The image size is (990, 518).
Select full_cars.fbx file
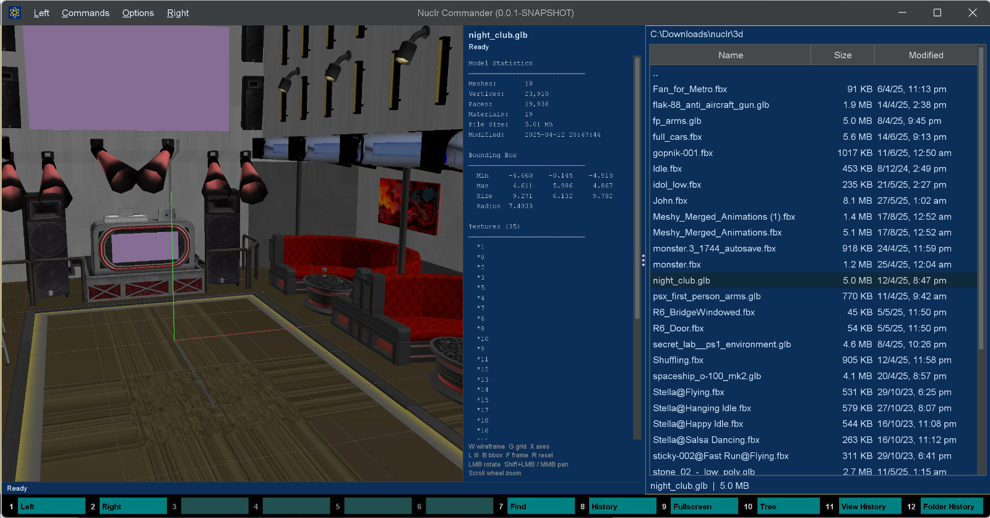tap(814, 137)
